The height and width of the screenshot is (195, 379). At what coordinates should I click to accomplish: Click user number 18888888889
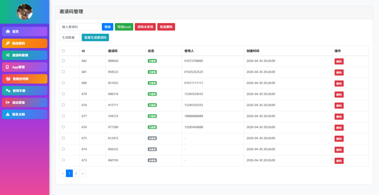pos(194,116)
